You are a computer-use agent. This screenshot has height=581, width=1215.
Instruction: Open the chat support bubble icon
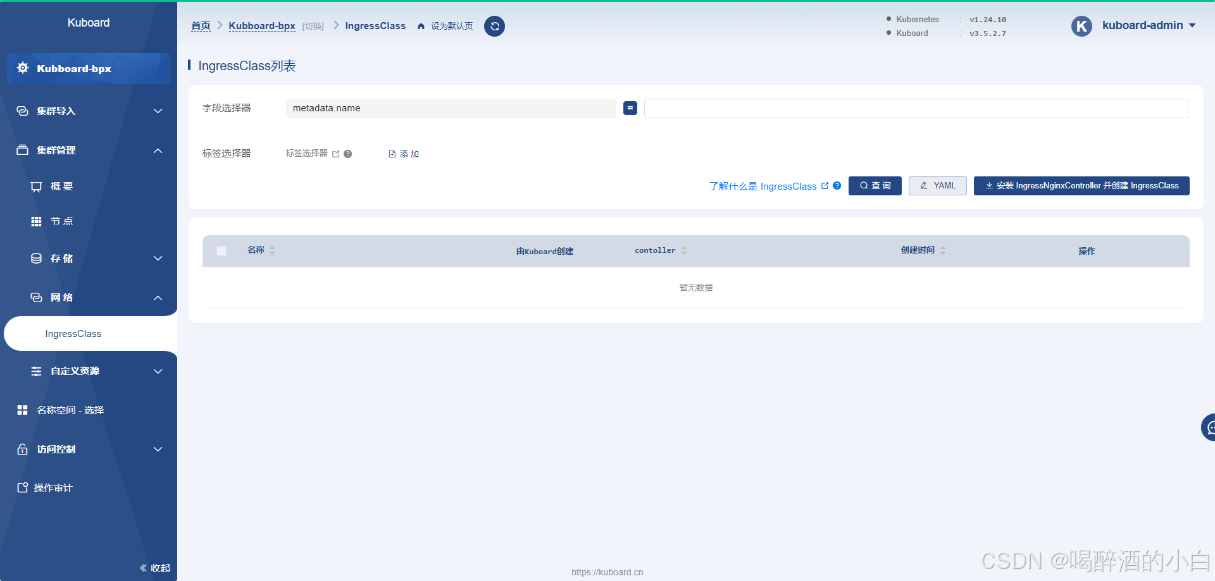1209,428
